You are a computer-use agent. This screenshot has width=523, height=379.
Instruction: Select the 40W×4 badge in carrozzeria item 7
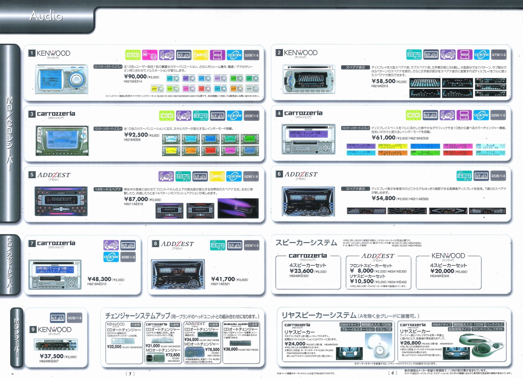point(128,257)
